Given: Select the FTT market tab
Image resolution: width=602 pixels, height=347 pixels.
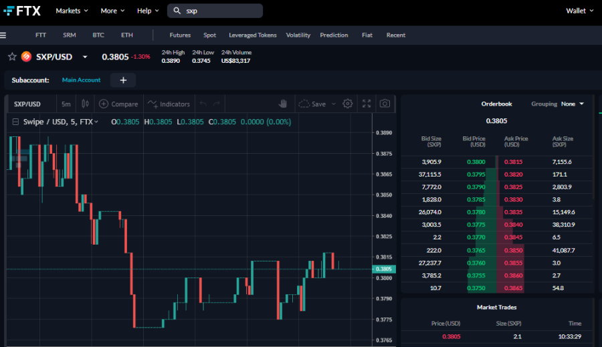Looking at the screenshot, I should 41,35.
